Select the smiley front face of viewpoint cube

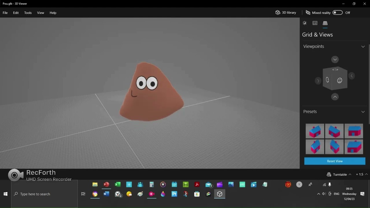(340, 81)
